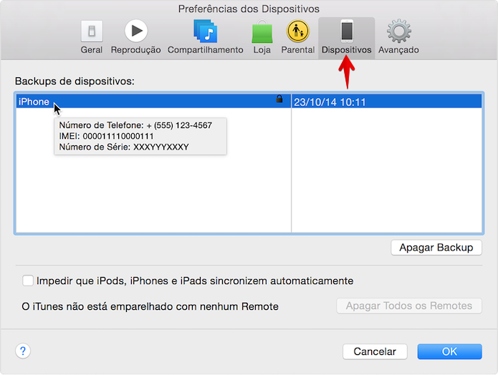Click the Parental tab label
Viewport: 498px width, 375px height.
[x=298, y=50]
